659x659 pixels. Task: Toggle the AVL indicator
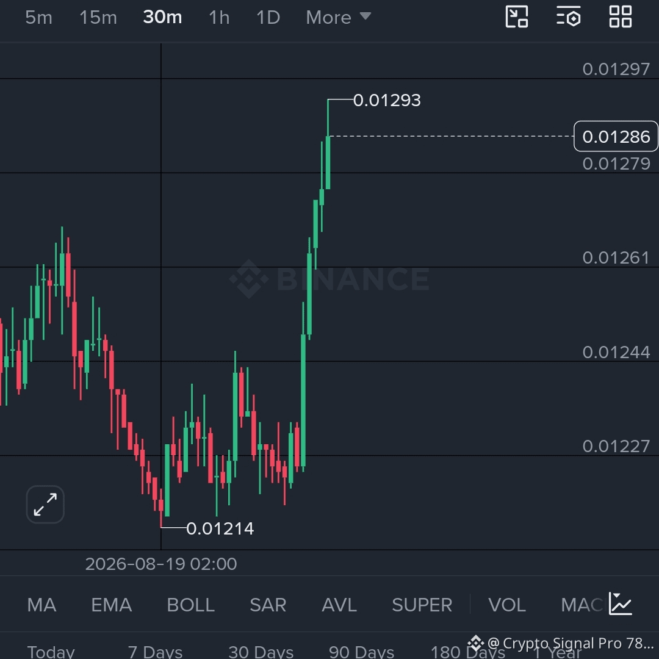(339, 605)
